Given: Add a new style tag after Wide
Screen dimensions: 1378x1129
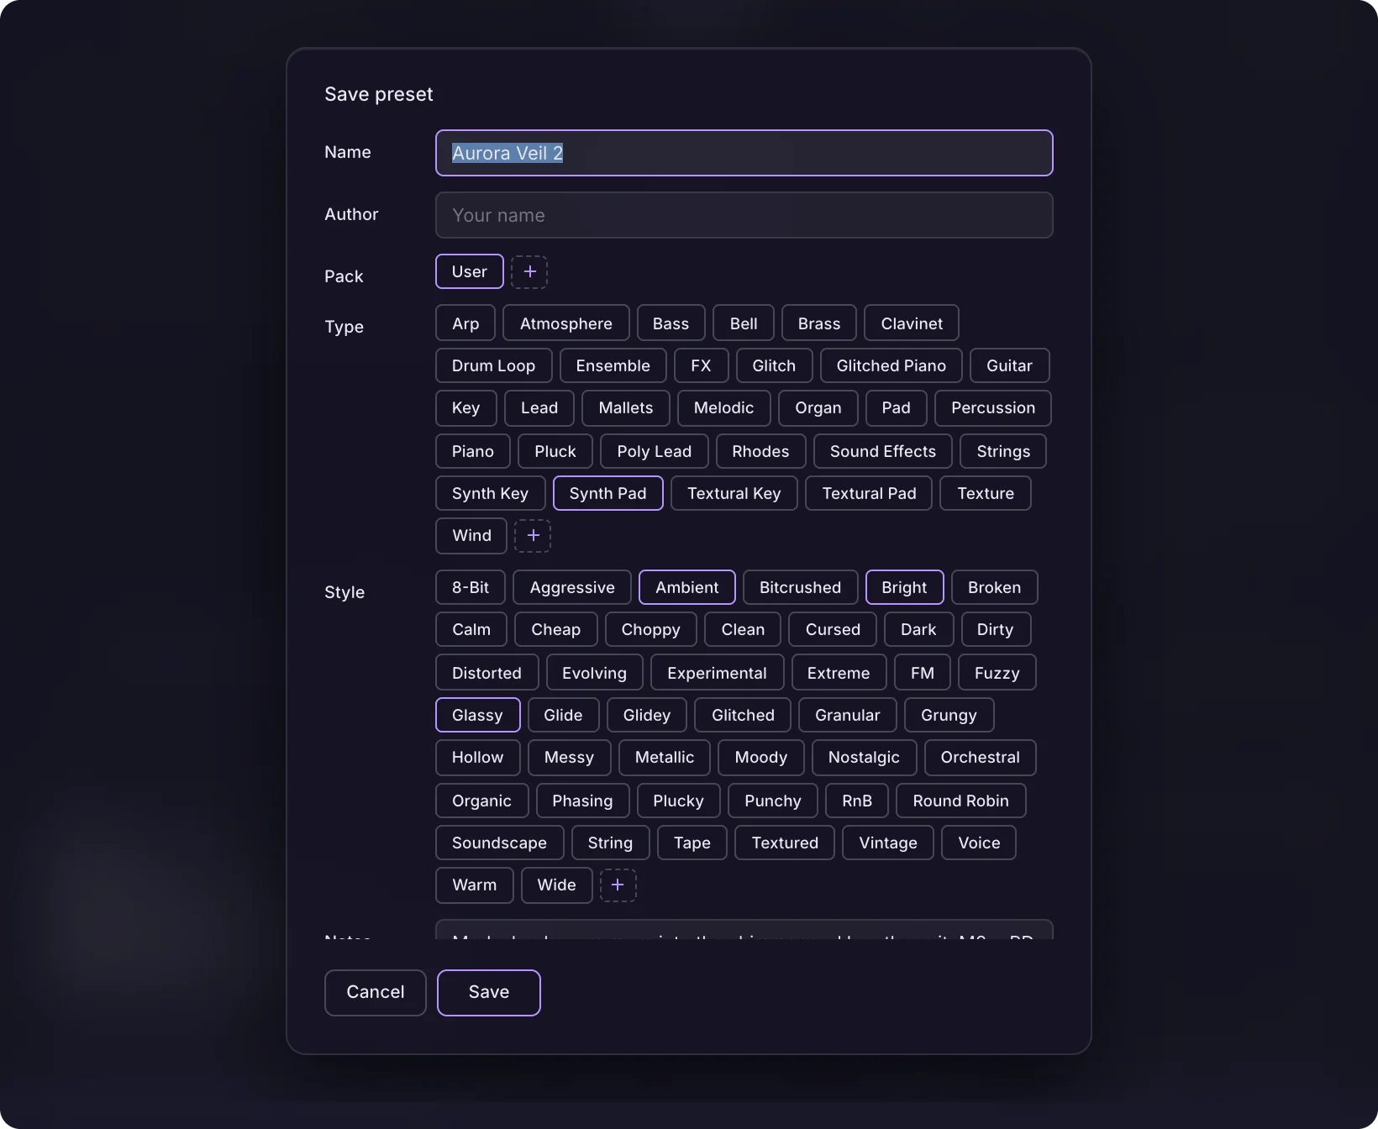Looking at the screenshot, I should pyautogui.click(x=618, y=885).
